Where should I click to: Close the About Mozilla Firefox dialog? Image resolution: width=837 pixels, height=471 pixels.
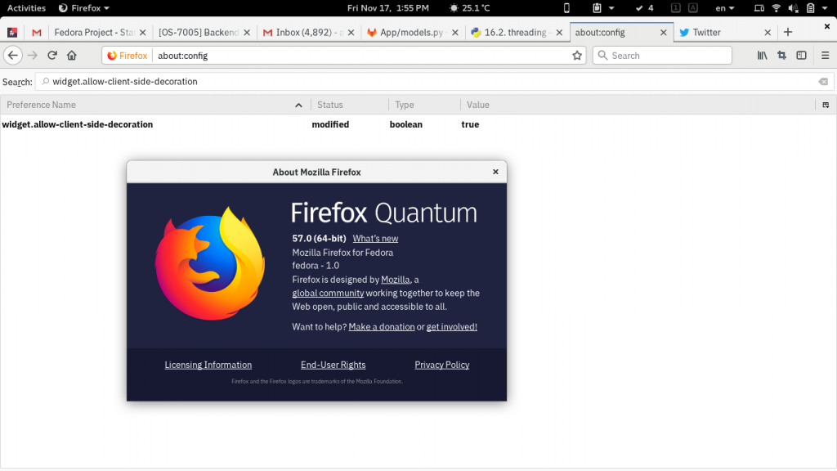pos(495,172)
